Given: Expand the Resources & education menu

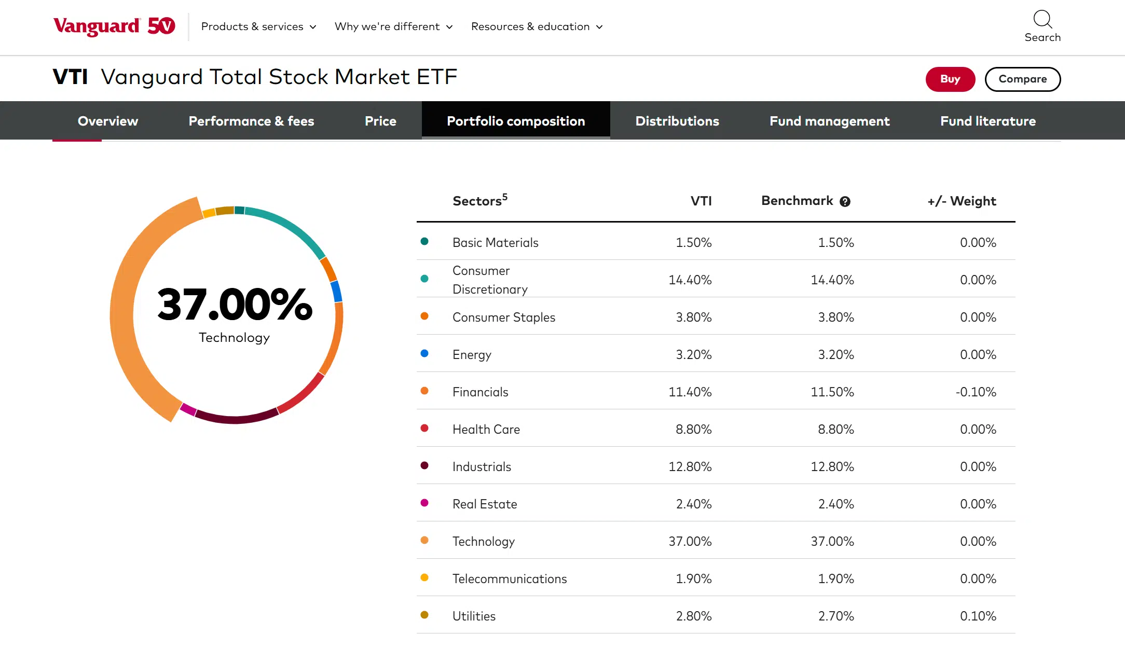Looking at the screenshot, I should point(537,26).
